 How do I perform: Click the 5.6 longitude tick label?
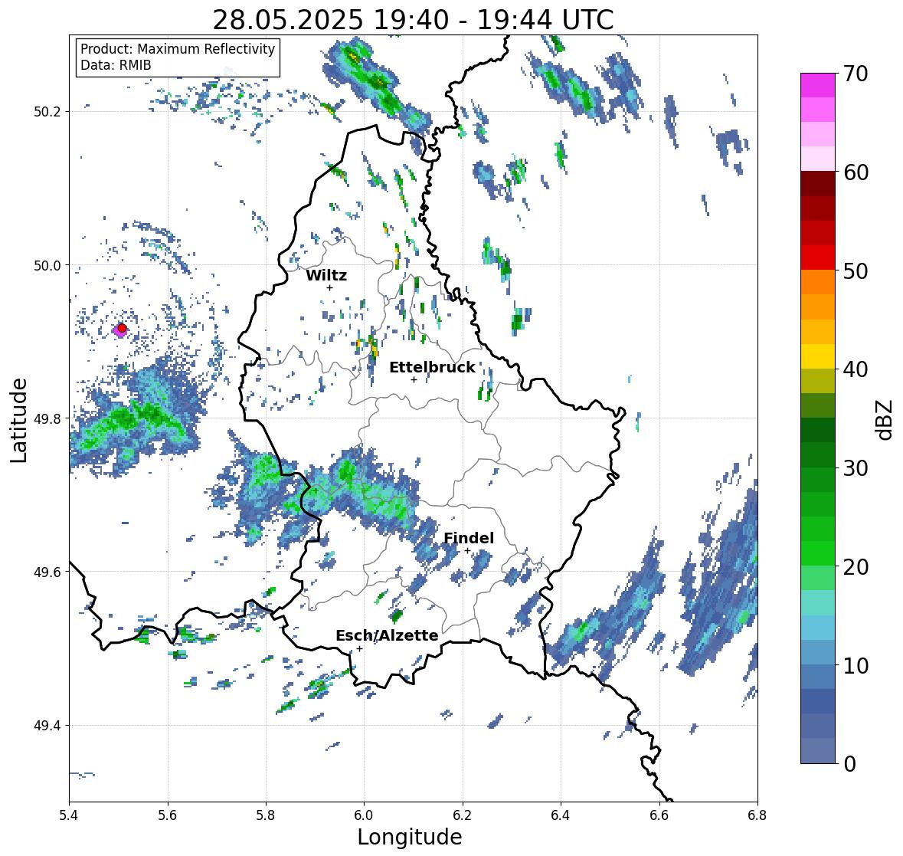168,815
